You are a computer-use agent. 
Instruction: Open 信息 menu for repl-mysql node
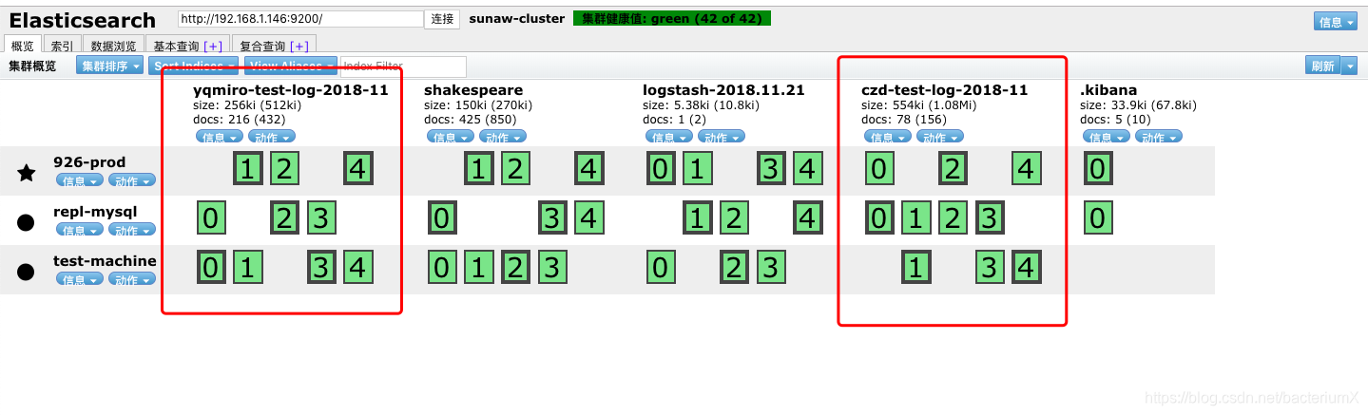click(80, 230)
